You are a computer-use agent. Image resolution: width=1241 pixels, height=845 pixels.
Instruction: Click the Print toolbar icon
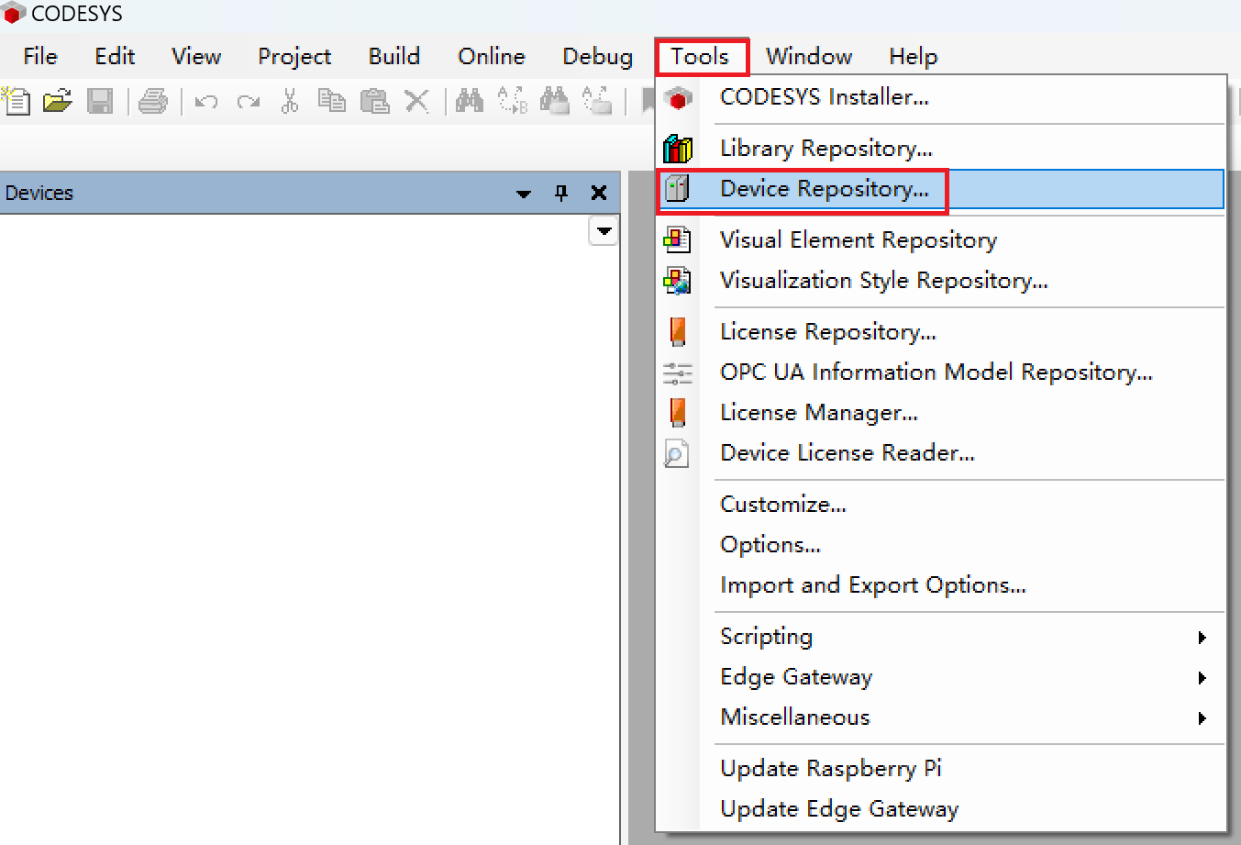(152, 100)
